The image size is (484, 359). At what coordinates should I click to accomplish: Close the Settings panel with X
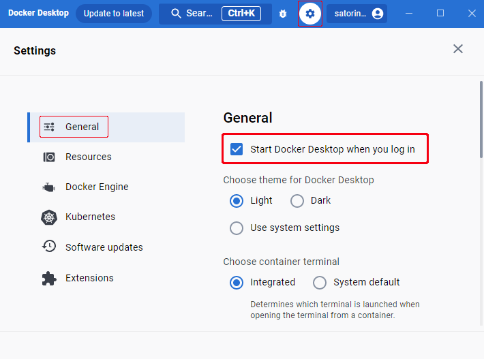pos(458,49)
